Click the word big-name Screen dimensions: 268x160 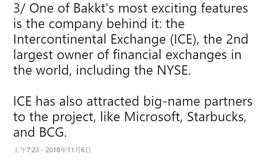tap(171, 101)
